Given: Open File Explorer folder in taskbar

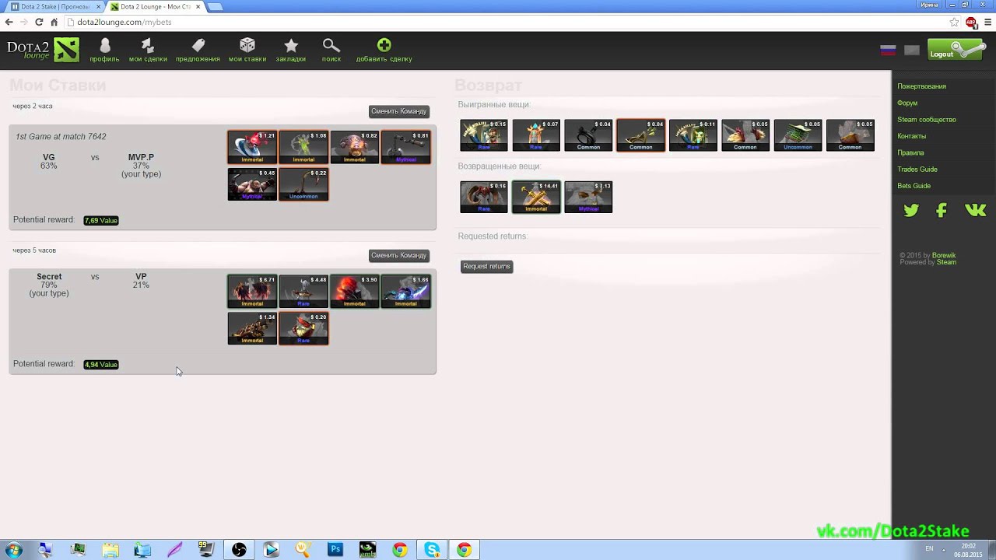Looking at the screenshot, I should coord(110,550).
